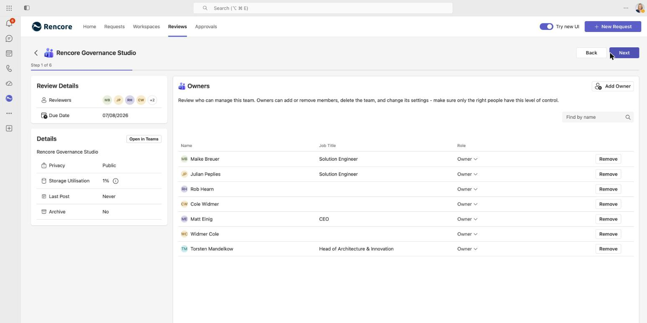Screen dimensions: 647x323
Task: Open the Approvals tab
Action: click(x=206, y=27)
